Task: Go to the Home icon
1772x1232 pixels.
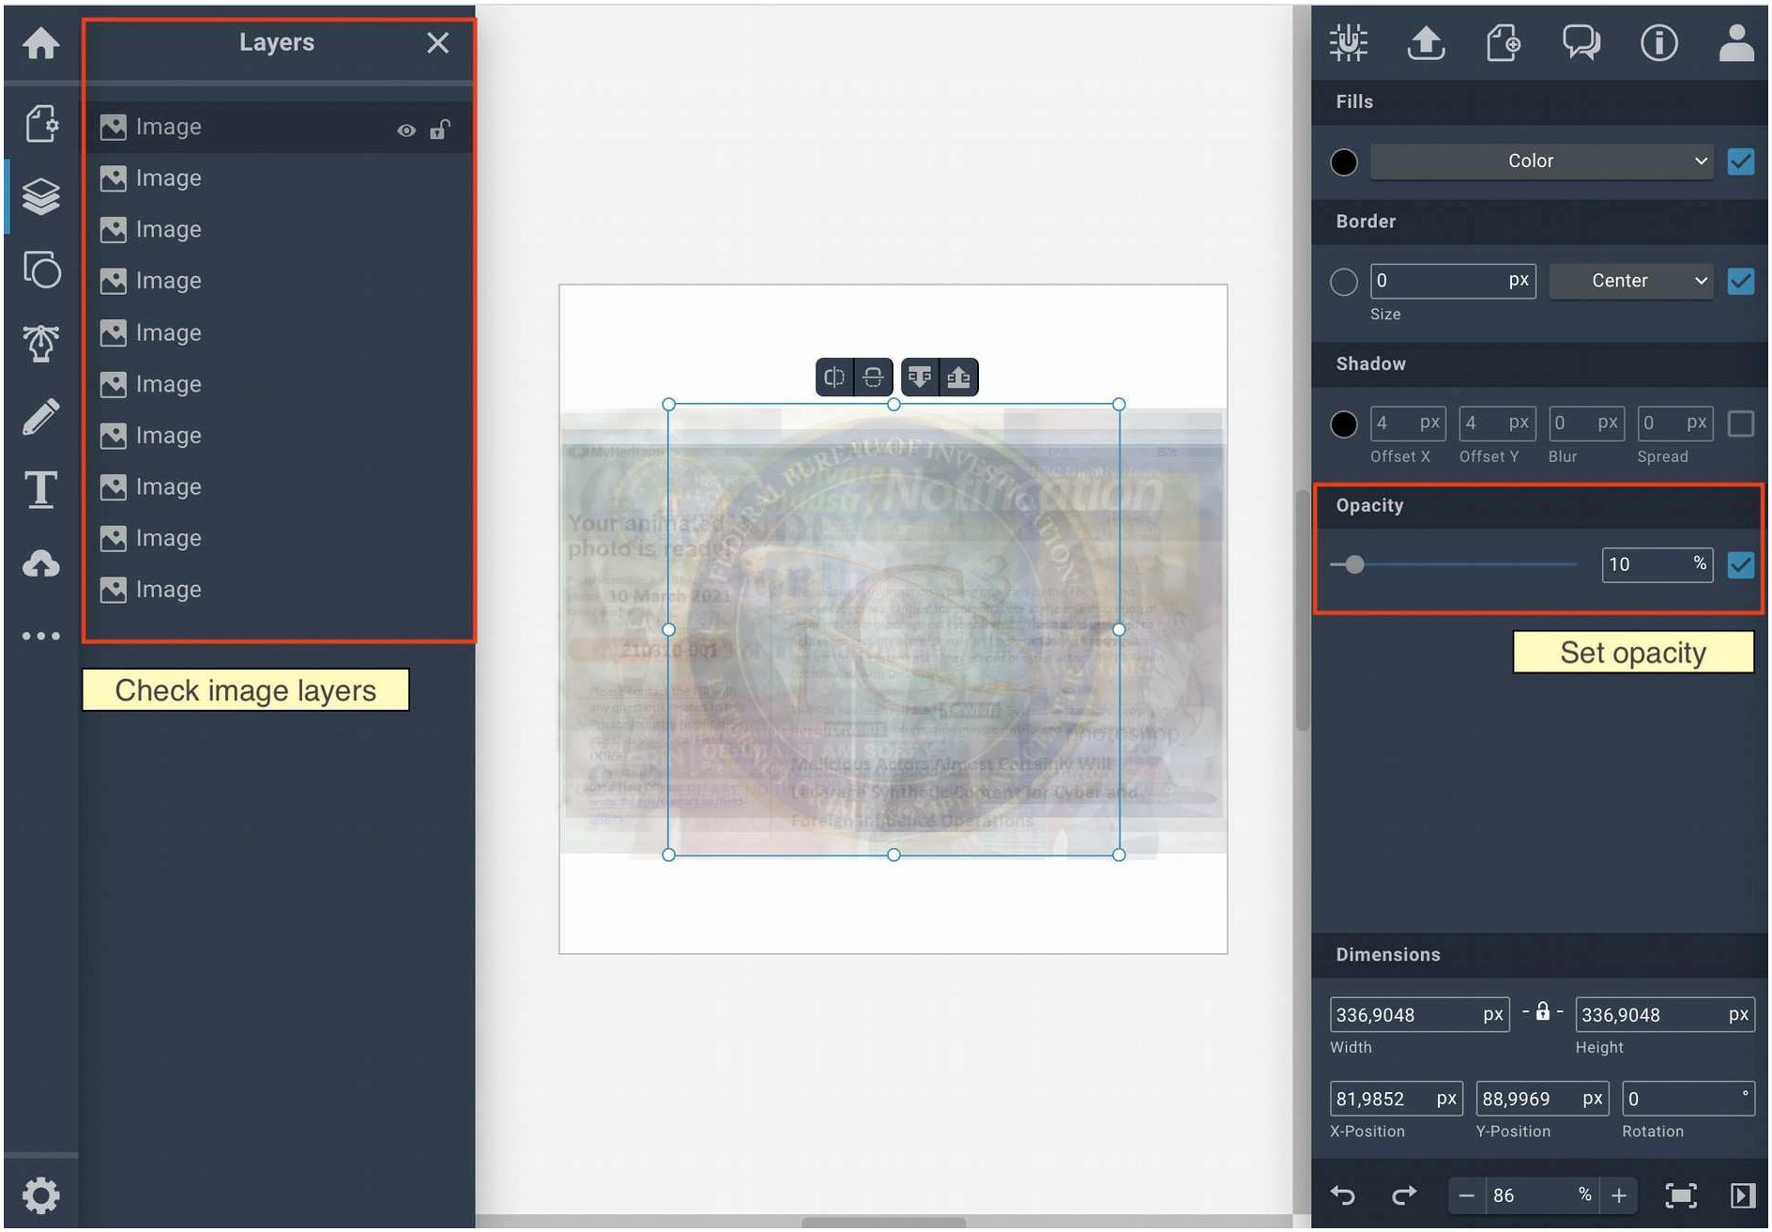Action: click(x=40, y=43)
